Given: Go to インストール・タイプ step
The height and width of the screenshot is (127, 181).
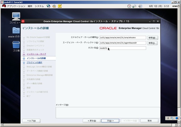Looking at the screenshot, I should (36, 54).
